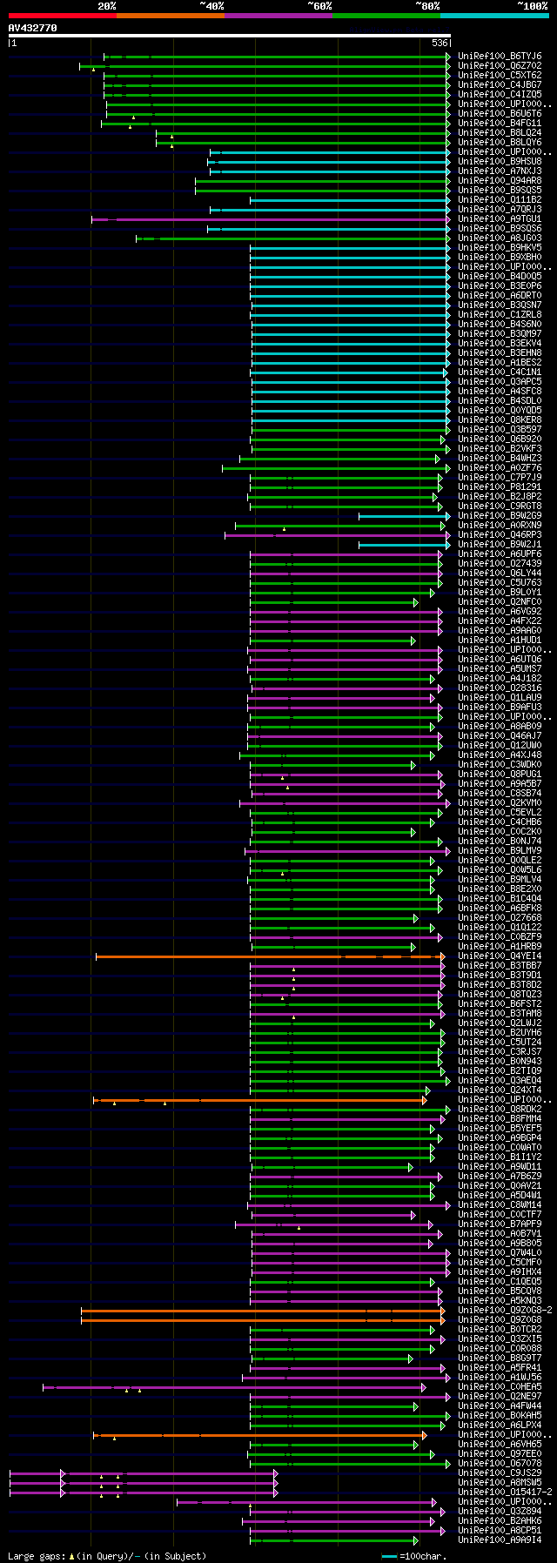Image resolution: width=557 pixels, height=1563 pixels.
Task: Select the UniRef100_Q94AR8 label
Action: click(500, 181)
